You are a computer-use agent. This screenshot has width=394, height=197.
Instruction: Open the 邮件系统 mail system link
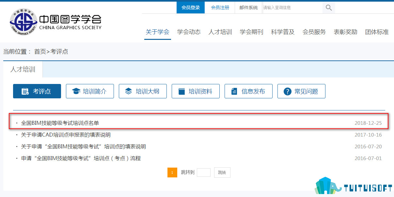coord(248,8)
